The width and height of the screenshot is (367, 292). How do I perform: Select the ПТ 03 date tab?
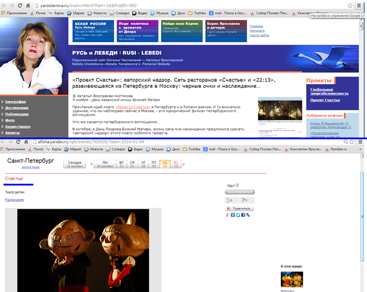click(154, 164)
